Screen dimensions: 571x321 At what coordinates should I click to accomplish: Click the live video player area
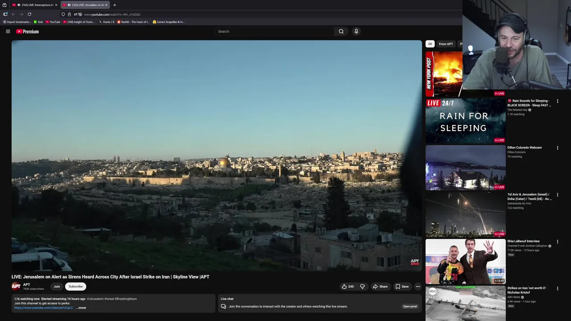[x=216, y=156]
